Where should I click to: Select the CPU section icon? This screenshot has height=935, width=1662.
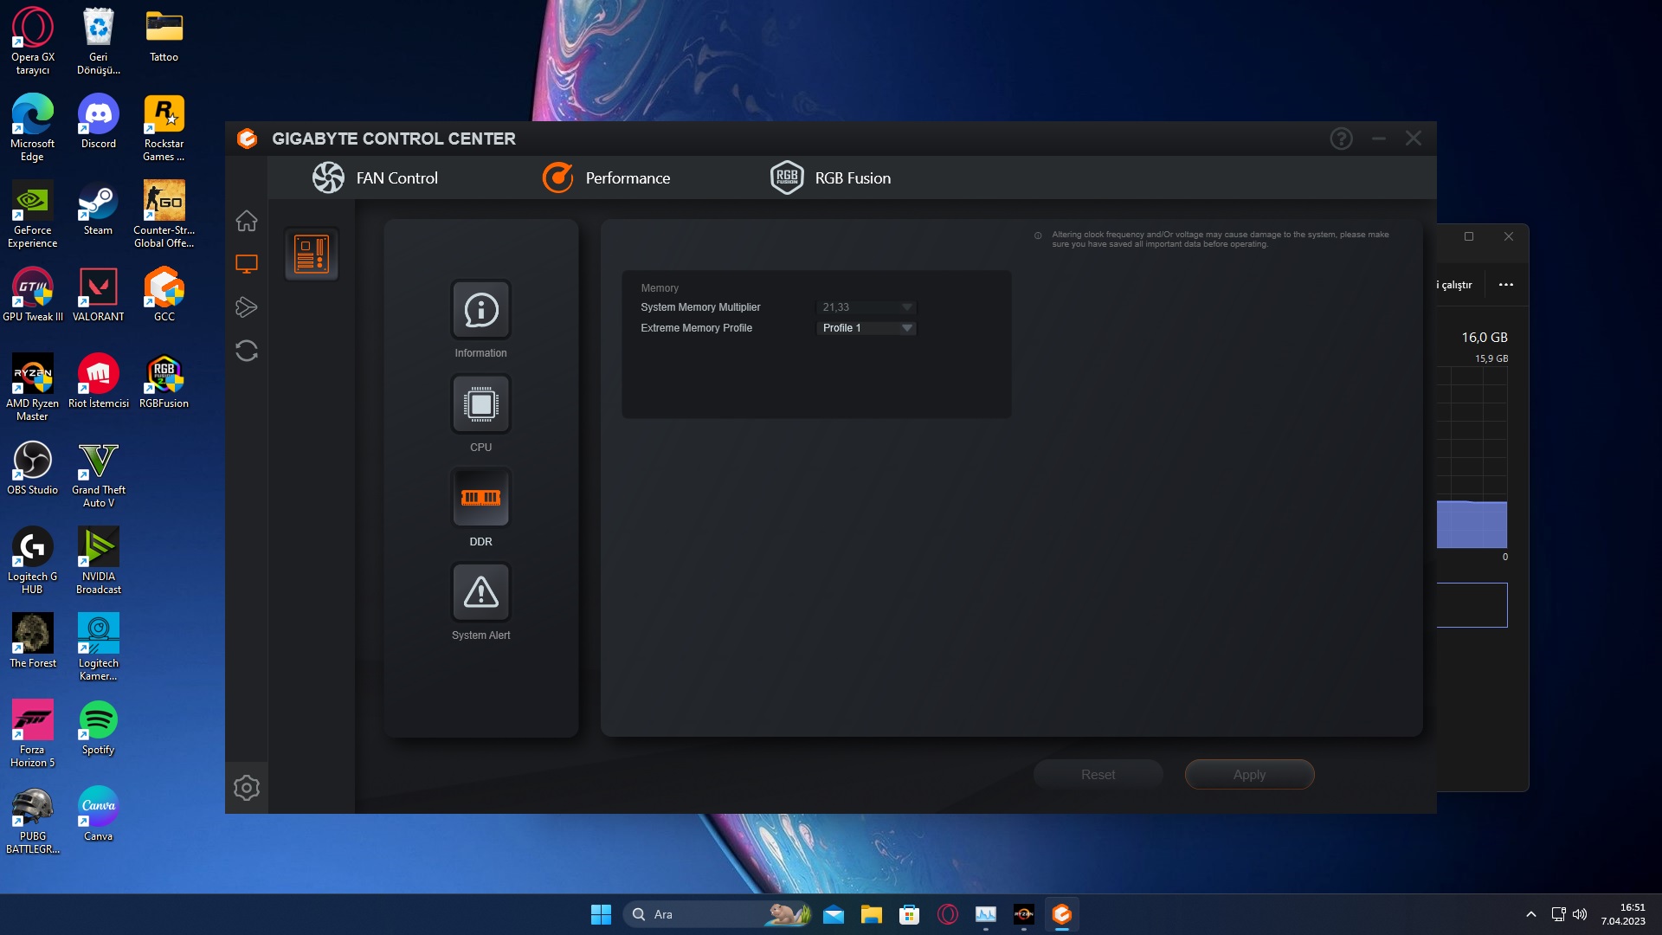(x=480, y=404)
